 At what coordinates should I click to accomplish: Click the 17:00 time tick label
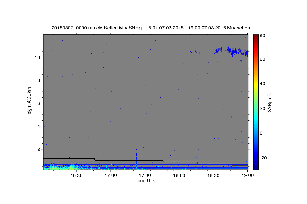[x=111, y=175]
